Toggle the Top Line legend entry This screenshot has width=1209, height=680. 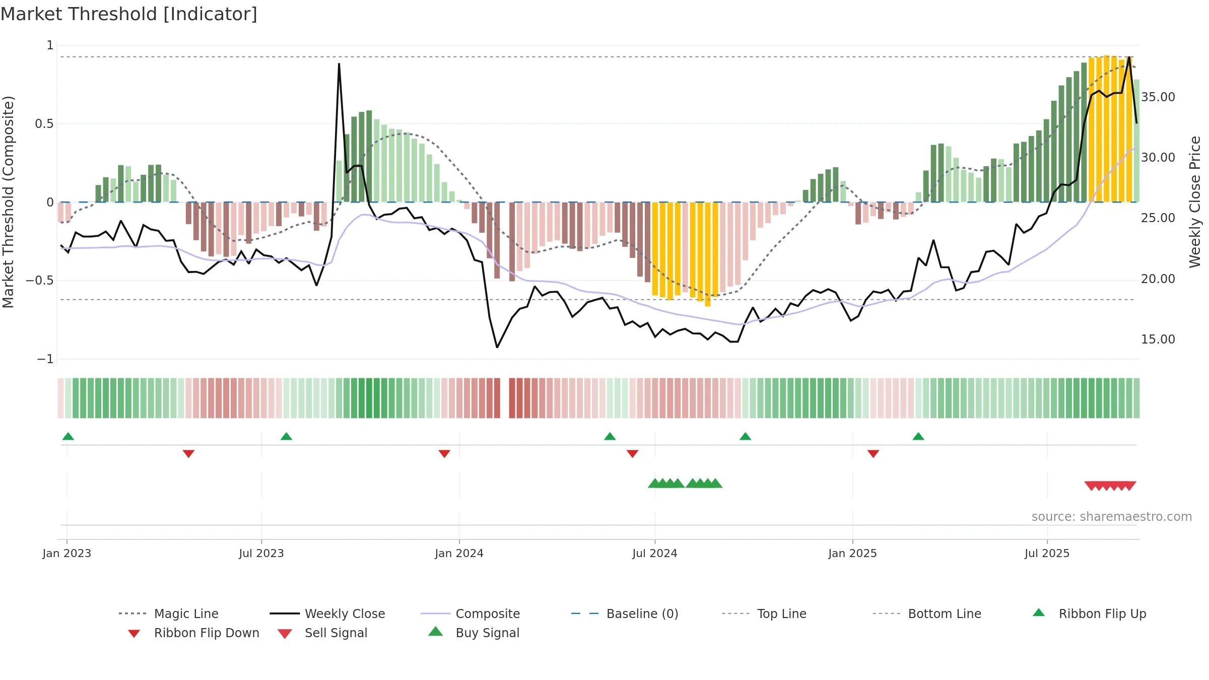[764, 614]
